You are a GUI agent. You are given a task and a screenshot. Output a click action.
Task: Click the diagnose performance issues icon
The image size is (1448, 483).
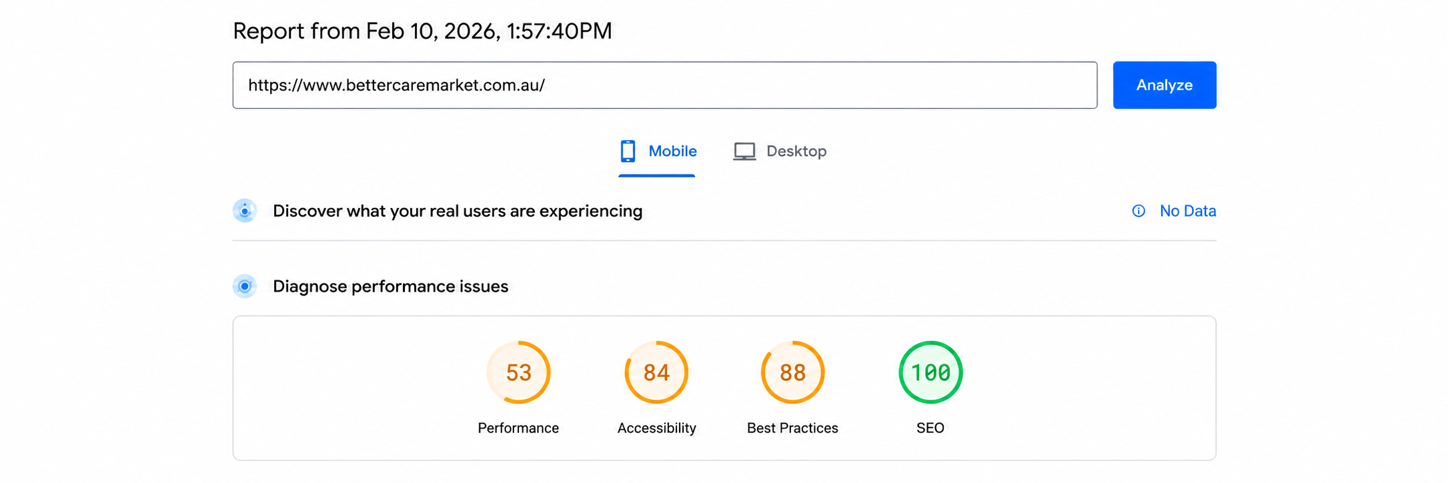(245, 286)
